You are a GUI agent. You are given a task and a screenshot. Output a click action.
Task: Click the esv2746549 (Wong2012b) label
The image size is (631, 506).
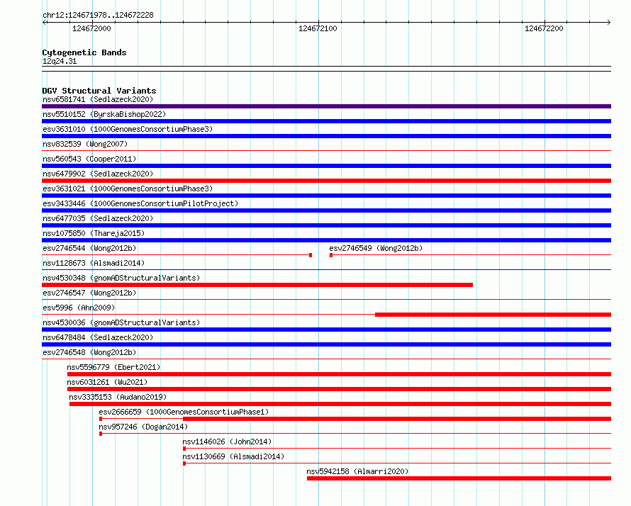coord(376,248)
